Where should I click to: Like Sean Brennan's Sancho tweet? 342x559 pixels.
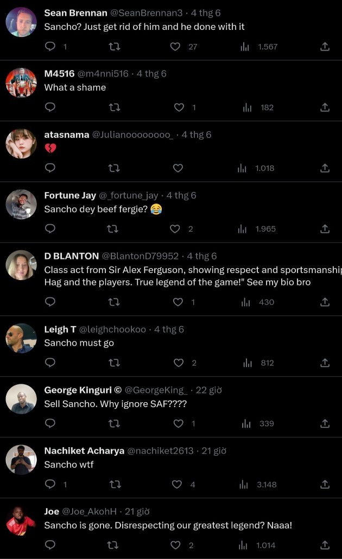pyautogui.click(x=175, y=47)
